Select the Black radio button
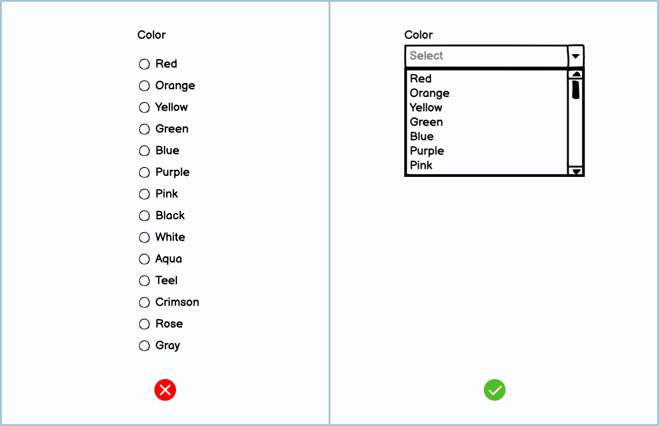659x426 pixels. click(144, 216)
